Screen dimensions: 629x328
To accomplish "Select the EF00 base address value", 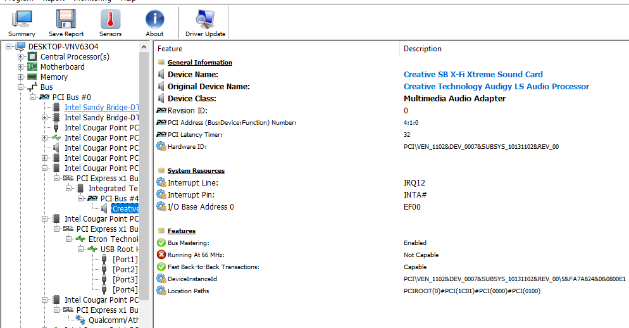I will tap(412, 207).
